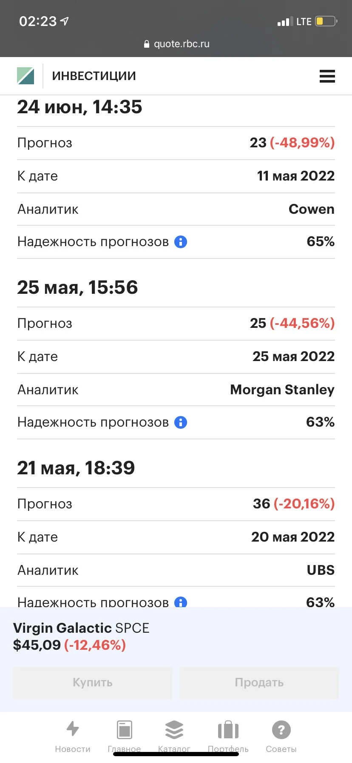
Task: Open the Советы question mark tab
Action: pyautogui.click(x=281, y=736)
